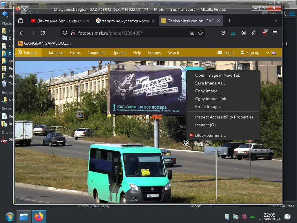Open the Comments page link
Image resolution: width=297 pixels, height=223 pixels.
(96, 53)
